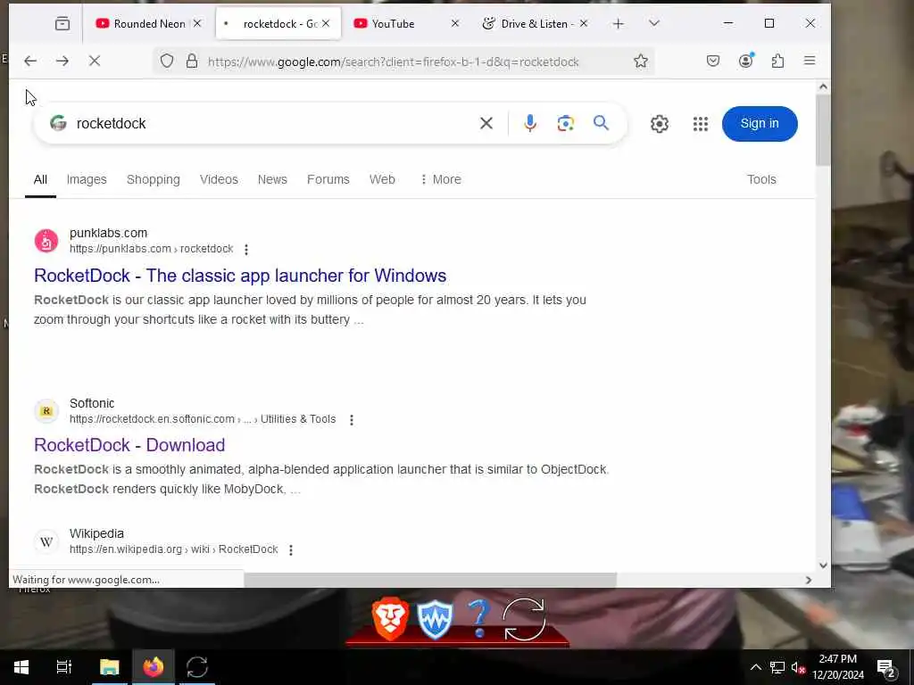This screenshot has height=685, width=914.
Task: Select Forums search tab
Action: 328,179
